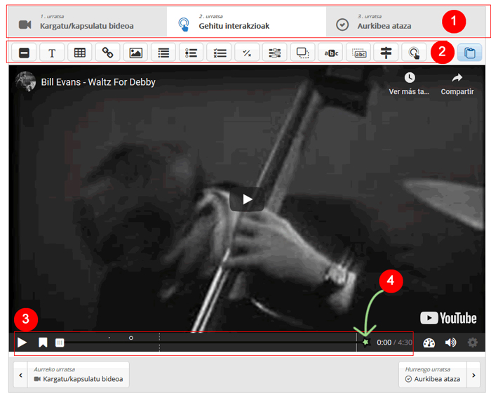Select the Text interaction tool
Viewport: 491px width, 398px height.
click(x=52, y=53)
